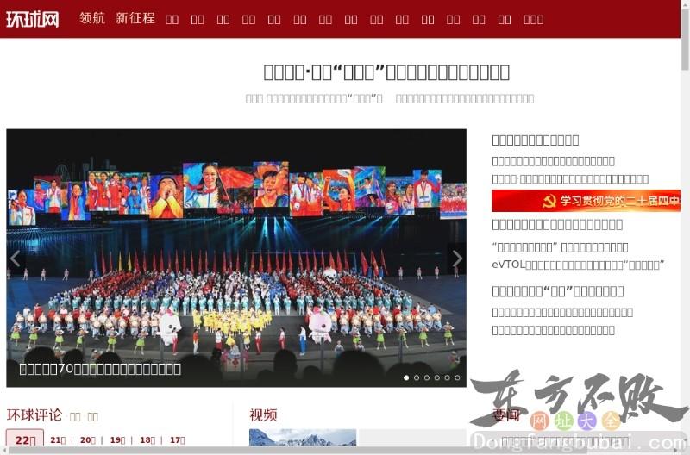This screenshot has width=690, height=455.
Task: Select the first carousel indicator dot
Action: point(406,377)
